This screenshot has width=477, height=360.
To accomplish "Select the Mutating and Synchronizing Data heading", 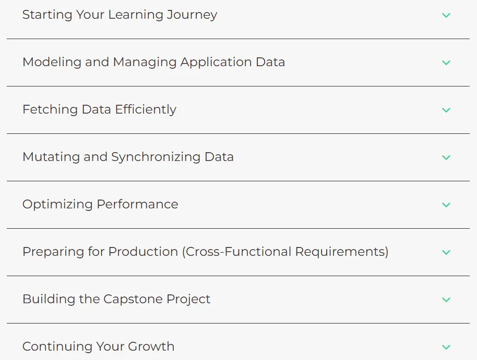I will pyautogui.click(x=128, y=157).
